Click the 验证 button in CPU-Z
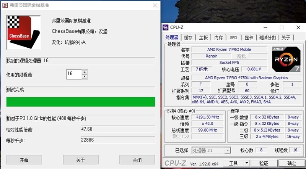This screenshot has width=306, height=169. pos(264,163)
